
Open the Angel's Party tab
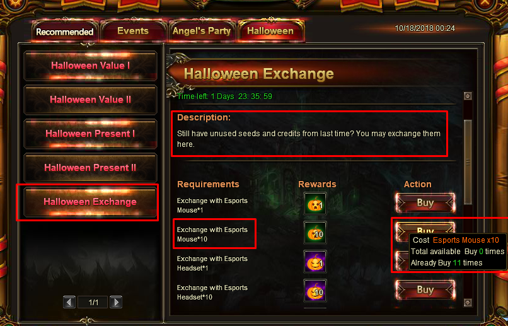click(x=202, y=31)
